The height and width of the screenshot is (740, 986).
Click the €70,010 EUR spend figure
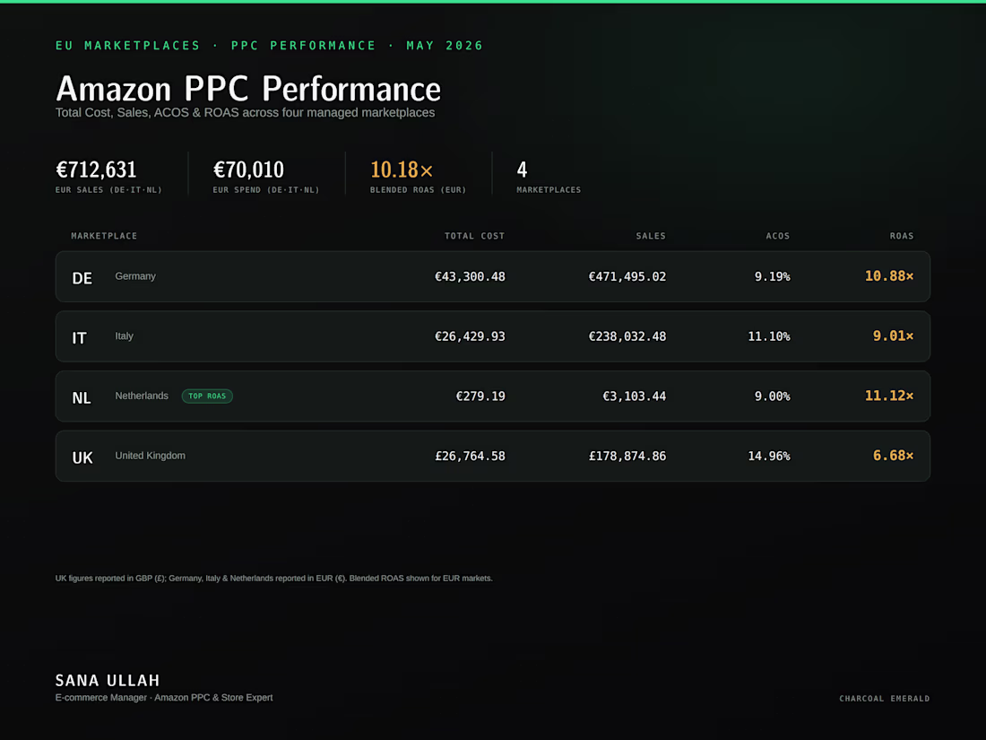pos(248,170)
